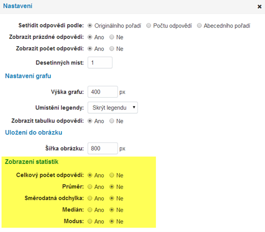Set Zobrazit počet odpovědí to Ne
Viewport: 265px width, 232px height.
coord(112,49)
